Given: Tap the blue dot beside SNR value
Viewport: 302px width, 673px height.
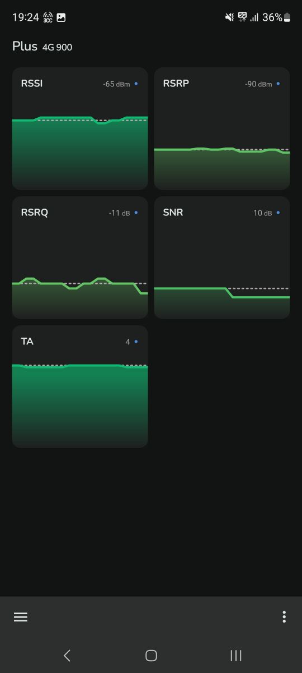Looking at the screenshot, I should 278,213.
